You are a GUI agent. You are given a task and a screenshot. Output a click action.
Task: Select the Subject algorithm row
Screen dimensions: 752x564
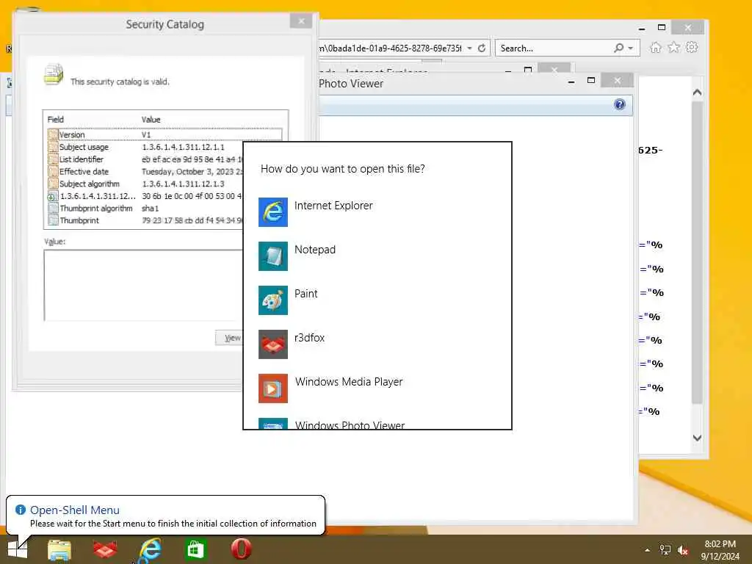click(x=144, y=184)
